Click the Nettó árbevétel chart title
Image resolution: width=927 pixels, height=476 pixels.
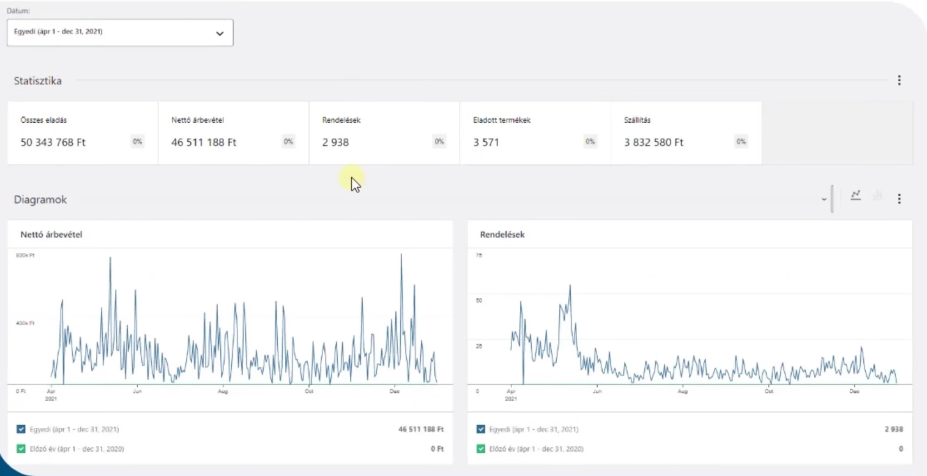click(51, 234)
